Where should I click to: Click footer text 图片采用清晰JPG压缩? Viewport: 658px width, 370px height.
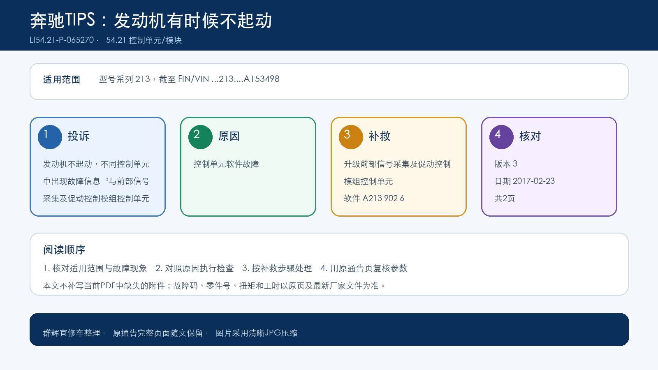tap(257, 333)
